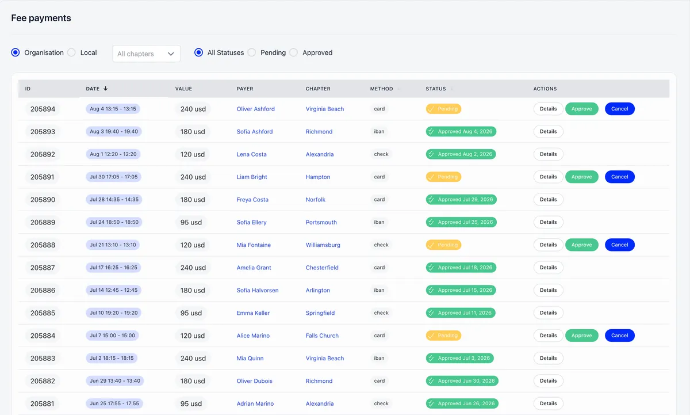Follow the Liam Bright payer link
690x415 pixels.
252,177
